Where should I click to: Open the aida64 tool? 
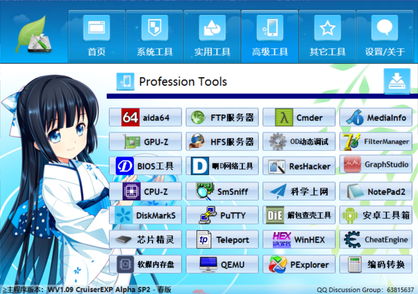145,117
